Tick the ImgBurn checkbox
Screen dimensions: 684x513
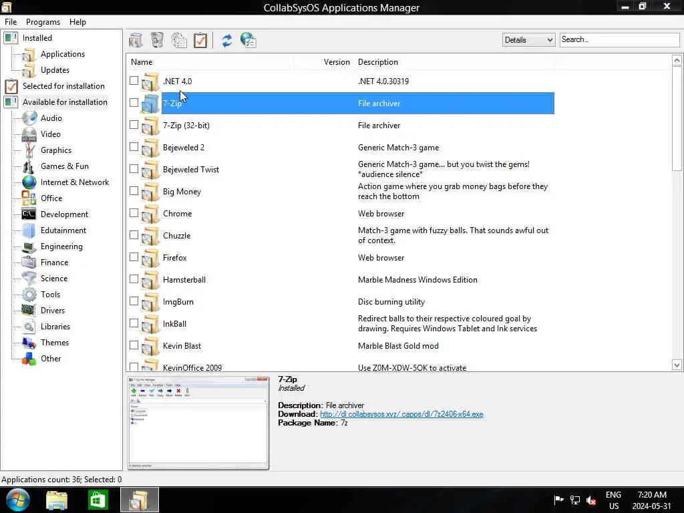pos(134,301)
